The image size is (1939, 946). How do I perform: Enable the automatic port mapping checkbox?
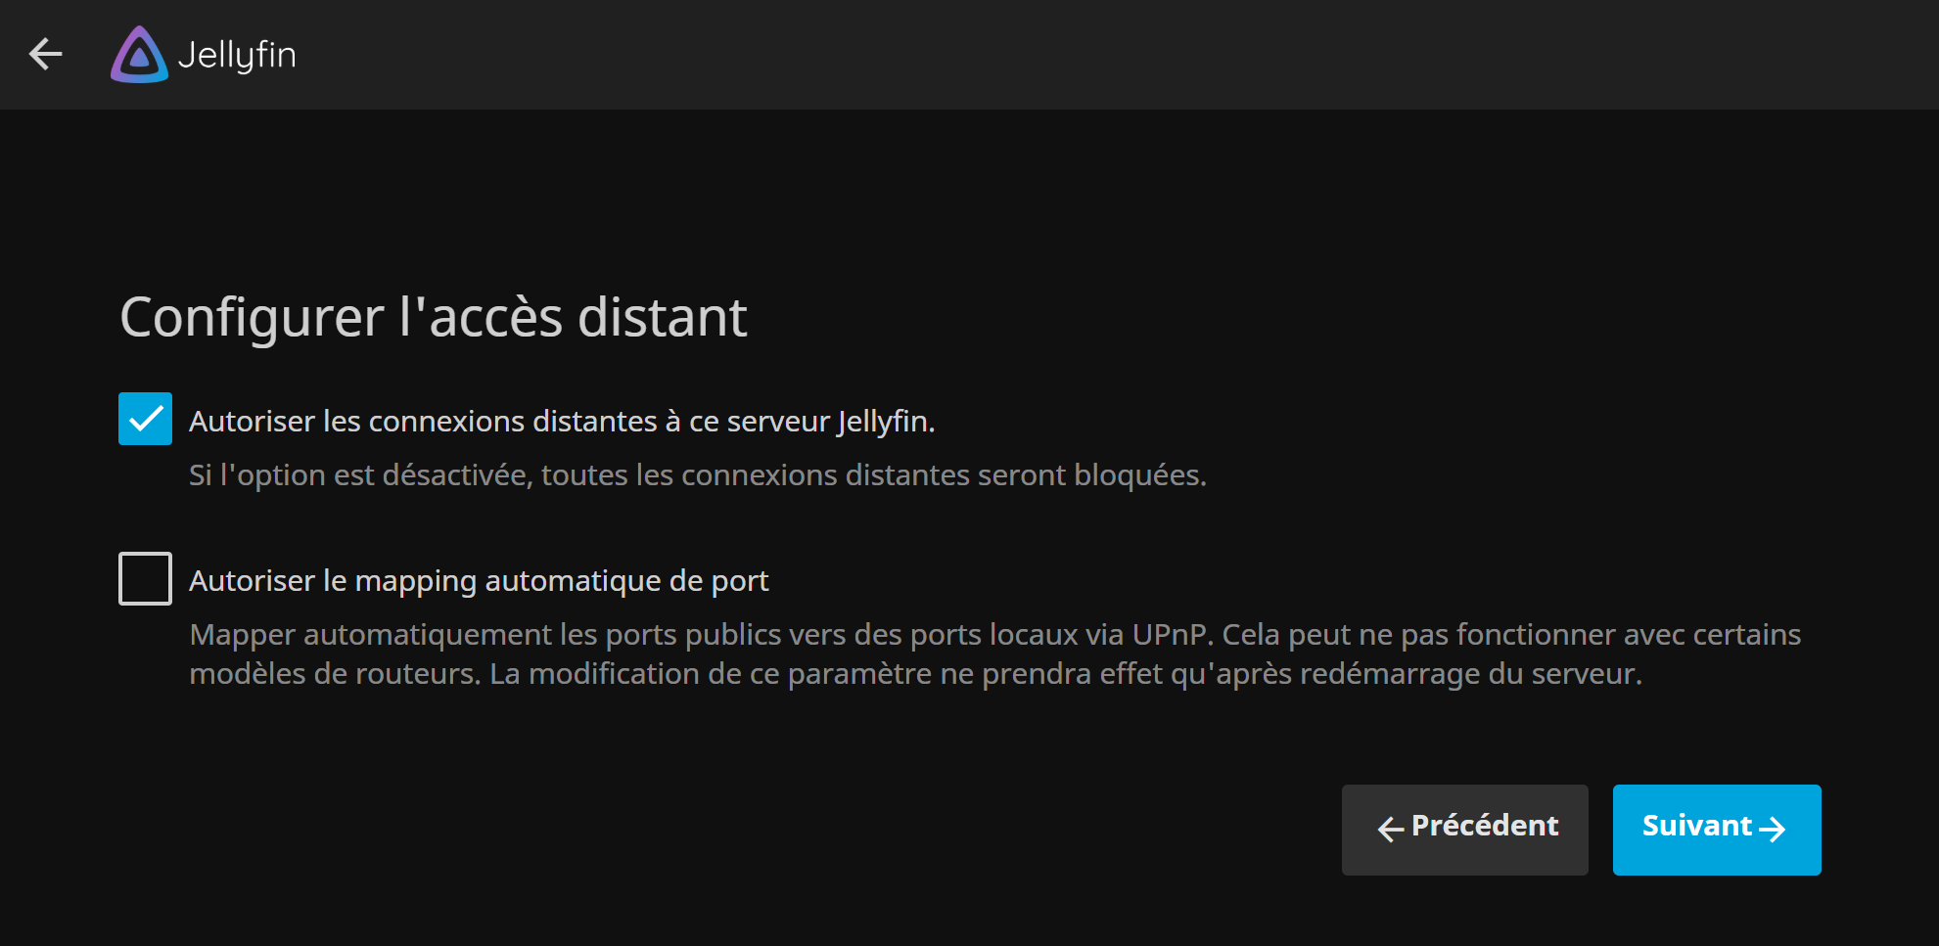[x=146, y=578]
